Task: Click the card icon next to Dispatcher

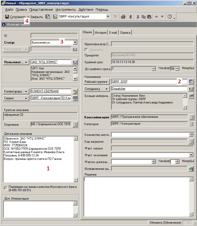Action: (x=191, y=89)
